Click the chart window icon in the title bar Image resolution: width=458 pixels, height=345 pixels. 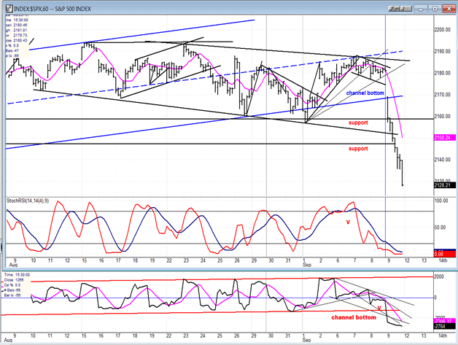(9, 9)
